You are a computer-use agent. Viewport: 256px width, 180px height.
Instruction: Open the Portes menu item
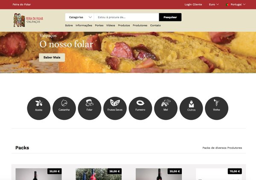coord(99,26)
